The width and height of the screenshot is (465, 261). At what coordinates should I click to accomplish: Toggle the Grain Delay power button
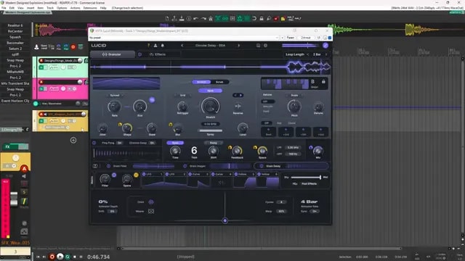click(262, 166)
